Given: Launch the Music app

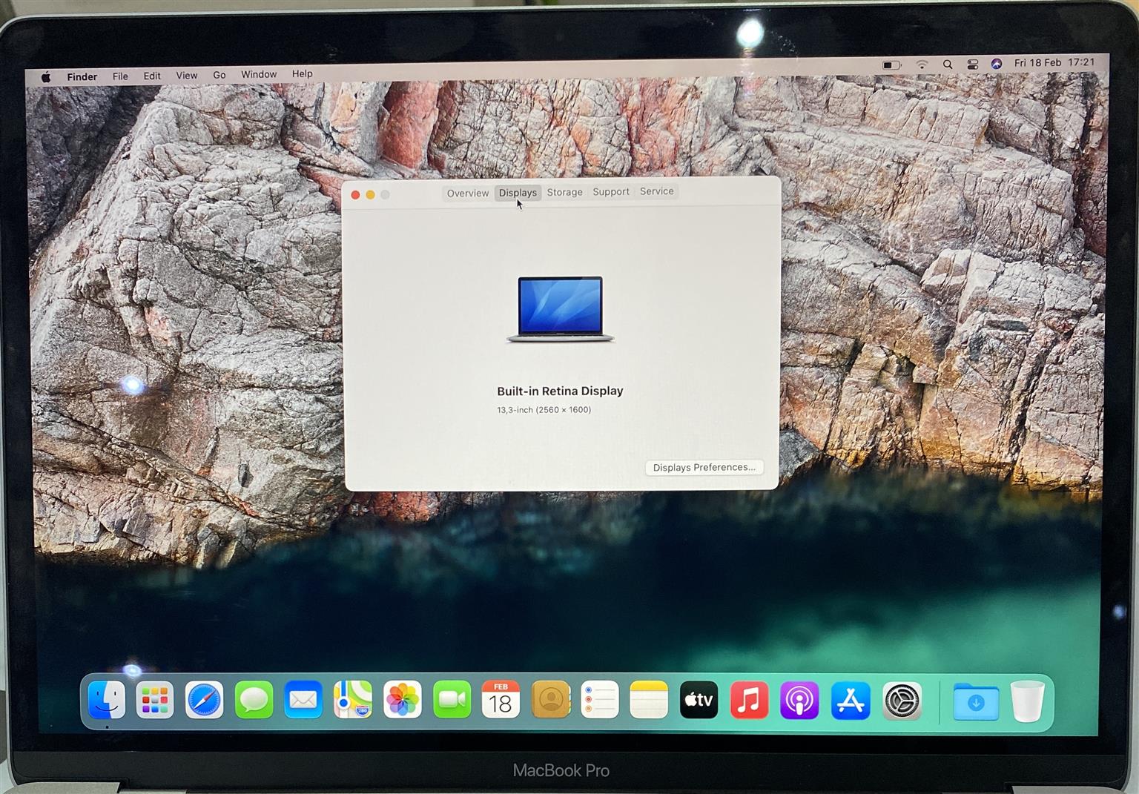Looking at the screenshot, I should click(749, 700).
